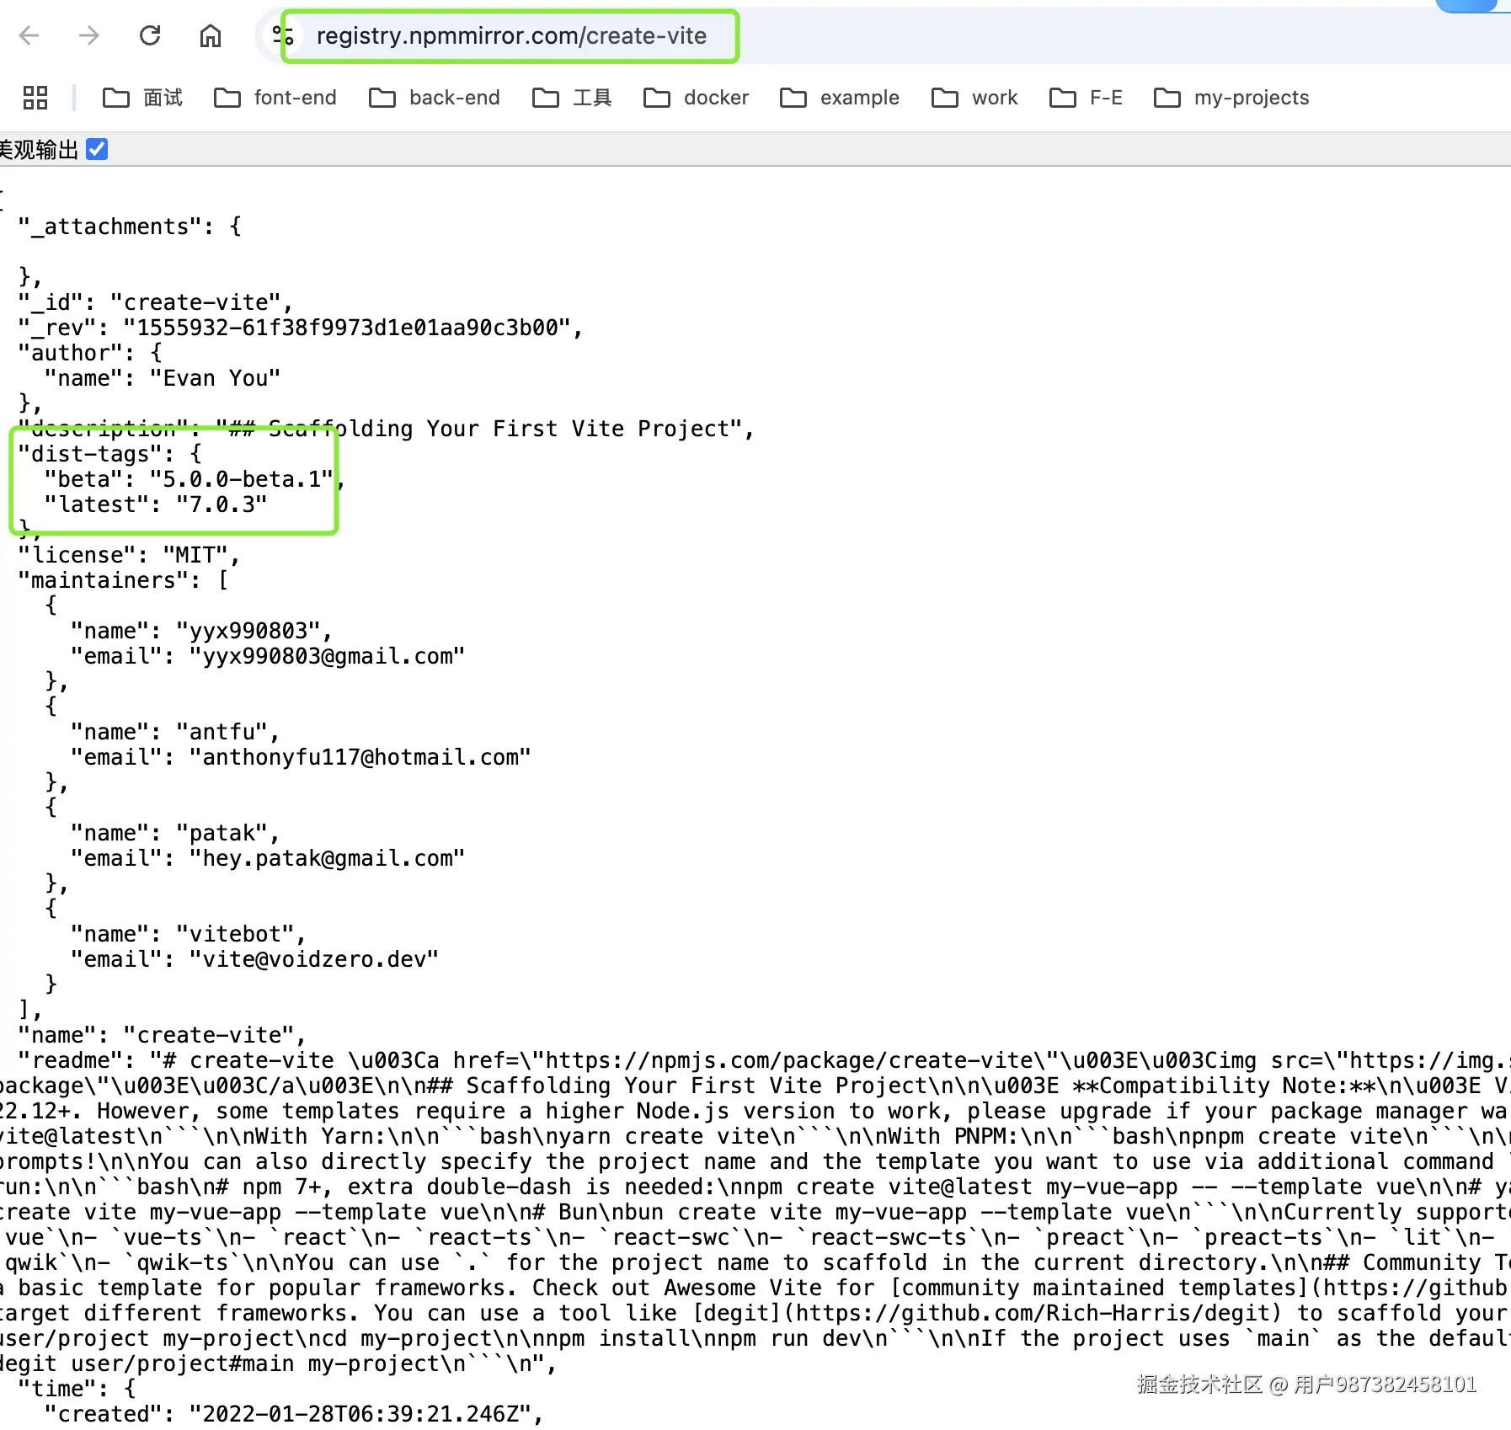The image size is (1511, 1430).
Task: Open the F-E bookmark folder
Action: pos(1086,98)
